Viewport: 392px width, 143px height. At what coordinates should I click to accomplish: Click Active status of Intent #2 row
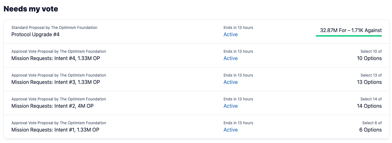pos(231,106)
